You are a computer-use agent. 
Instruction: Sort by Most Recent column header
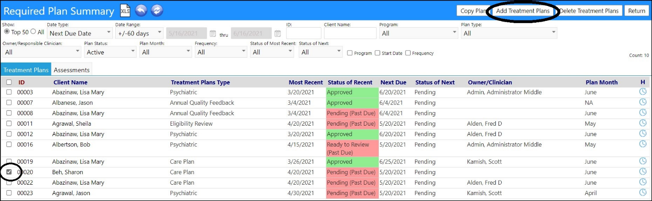pos(306,82)
